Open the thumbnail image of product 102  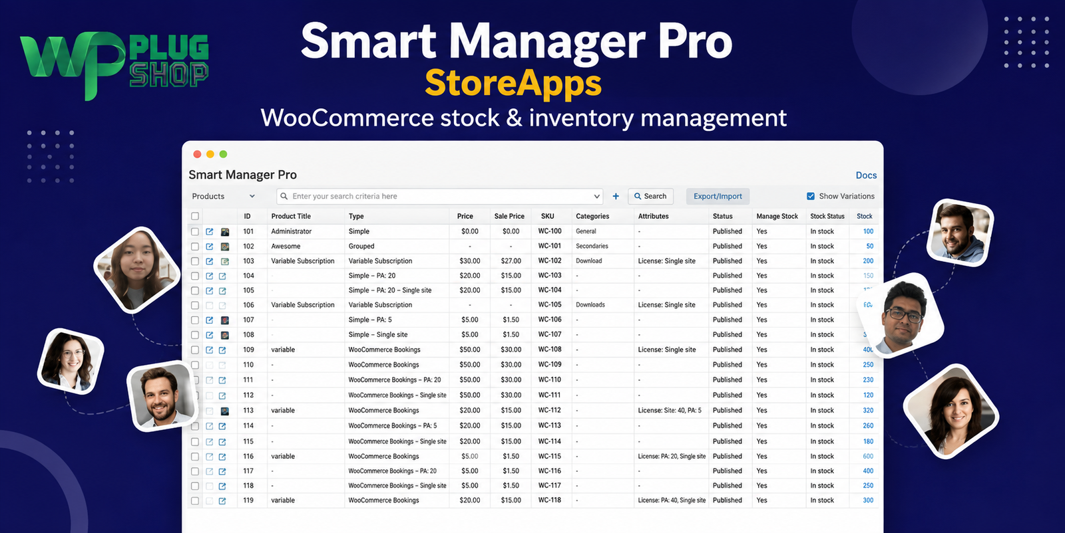pyautogui.click(x=225, y=247)
